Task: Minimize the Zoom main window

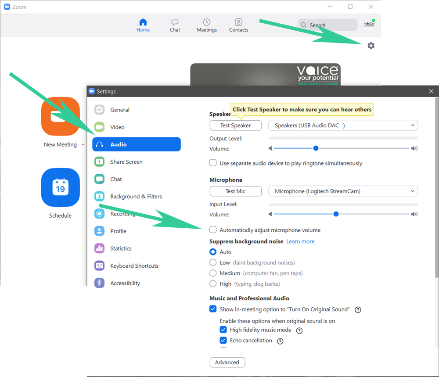Action: [330, 7]
